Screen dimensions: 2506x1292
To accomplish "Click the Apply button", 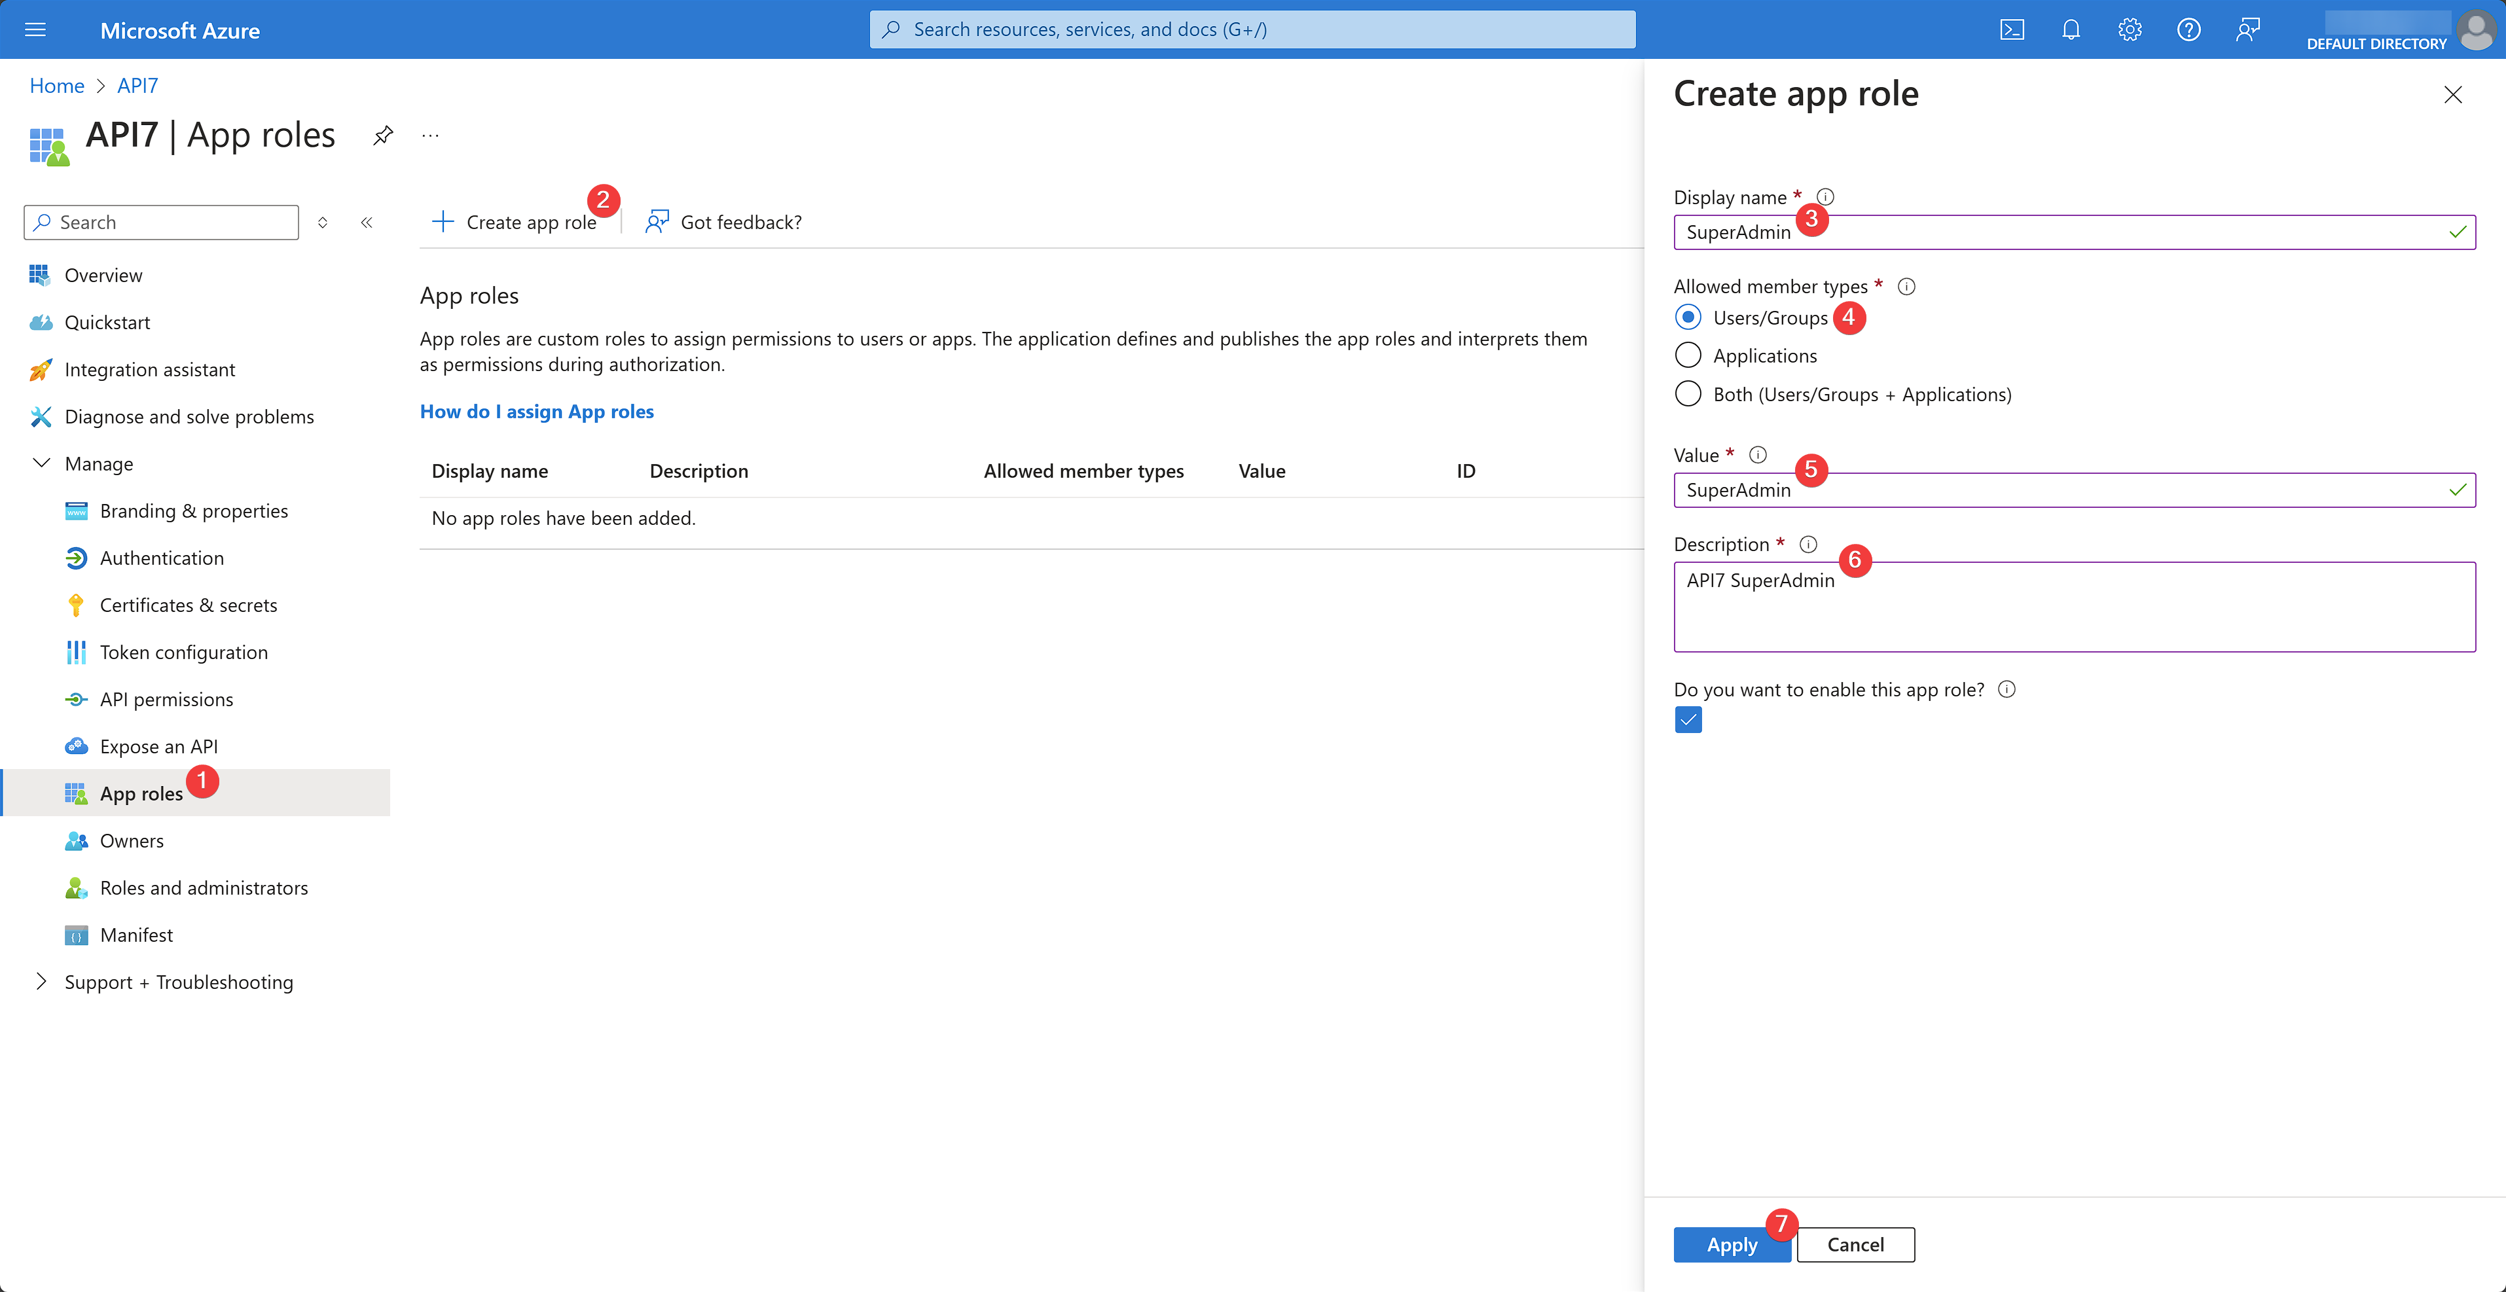I will (1732, 1244).
